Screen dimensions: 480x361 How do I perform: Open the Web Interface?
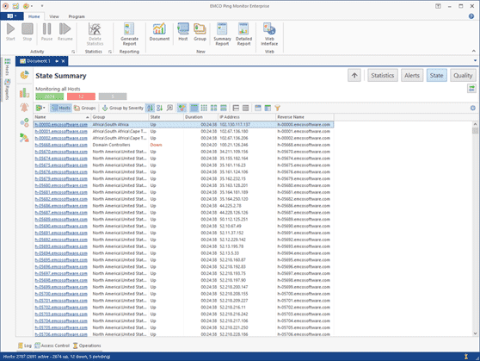pyautogui.click(x=269, y=34)
